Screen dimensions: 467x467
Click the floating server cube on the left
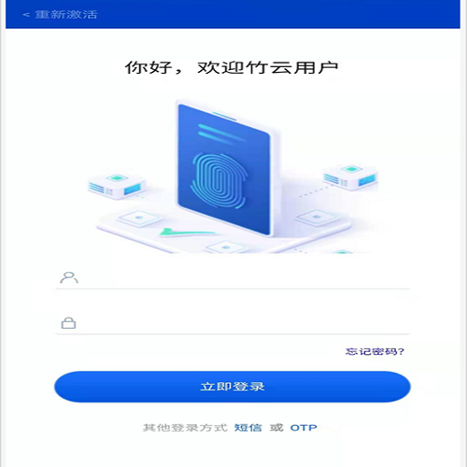tap(117, 186)
